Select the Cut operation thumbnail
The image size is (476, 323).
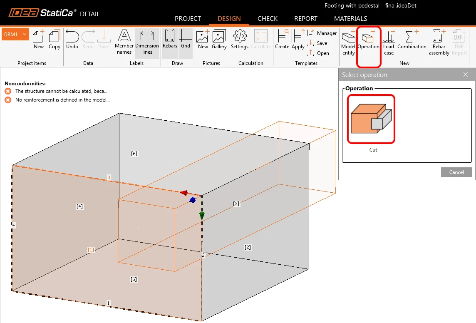tap(371, 119)
